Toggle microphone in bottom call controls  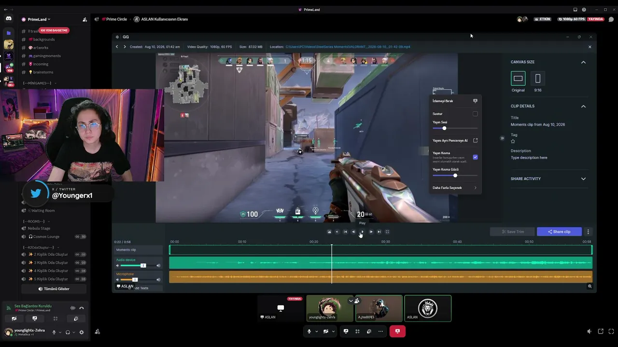point(309,331)
